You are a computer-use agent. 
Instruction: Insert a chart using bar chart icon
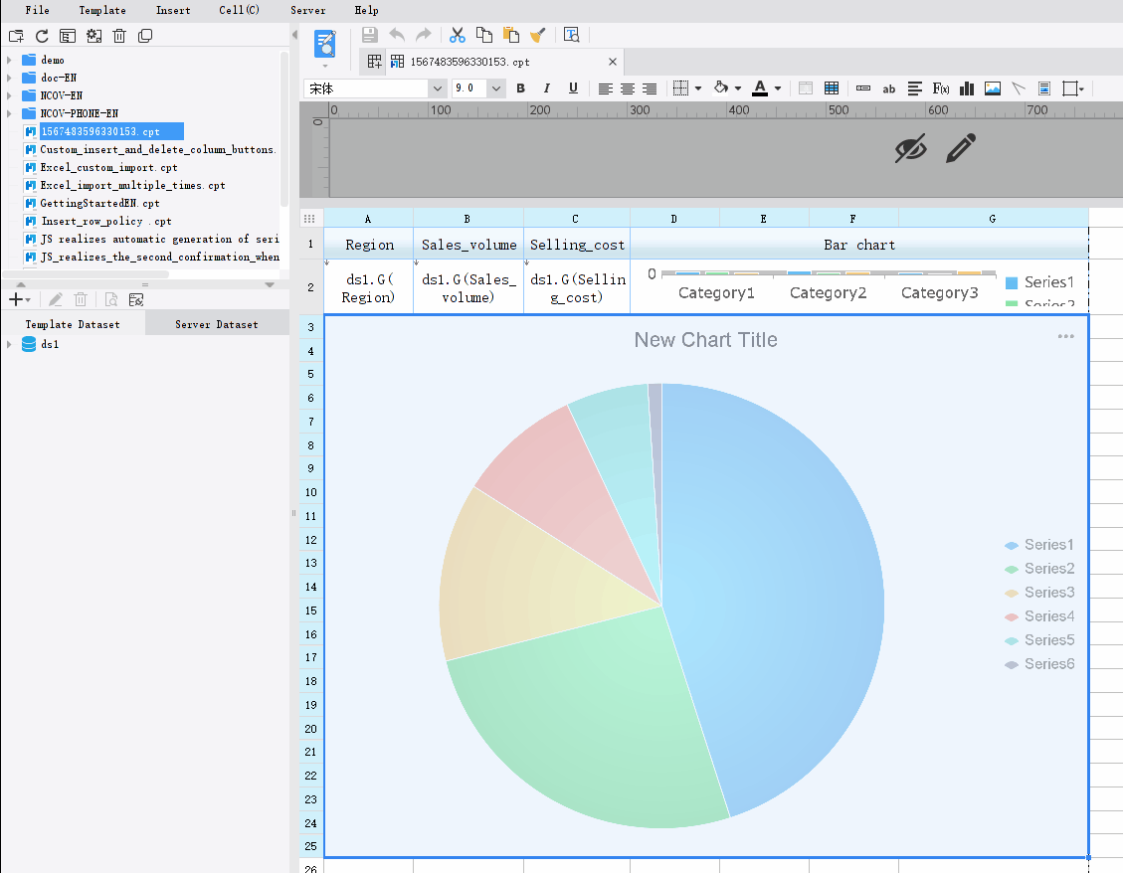point(967,88)
